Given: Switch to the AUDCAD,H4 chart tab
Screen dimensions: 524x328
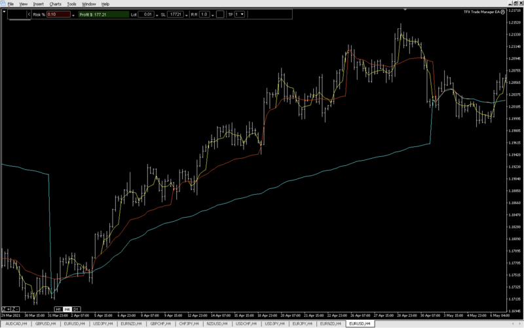Looking at the screenshot, I should tap(16, 323).
